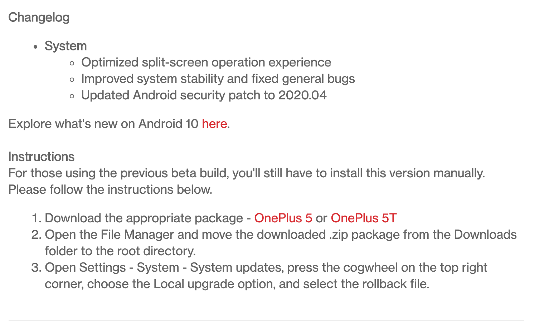Click the horizontal divider below the instructions
Image resolution: width=544 pixels, height=321 pixels.
[266, 320]
